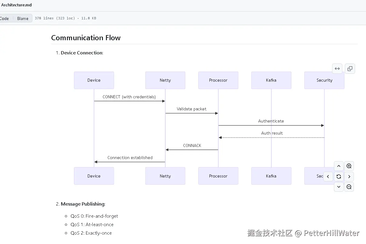The width and height of the screenshot is (366, 244).
Task: Pan the diagram down
Action: (x=339, y=187)
